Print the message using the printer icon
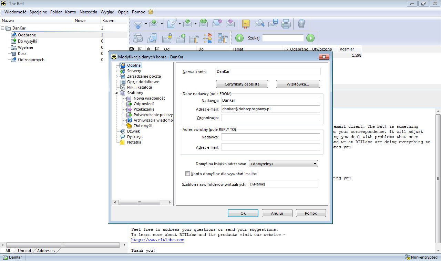The width and height of the screenshot is (441, 261). click(286, 24)
